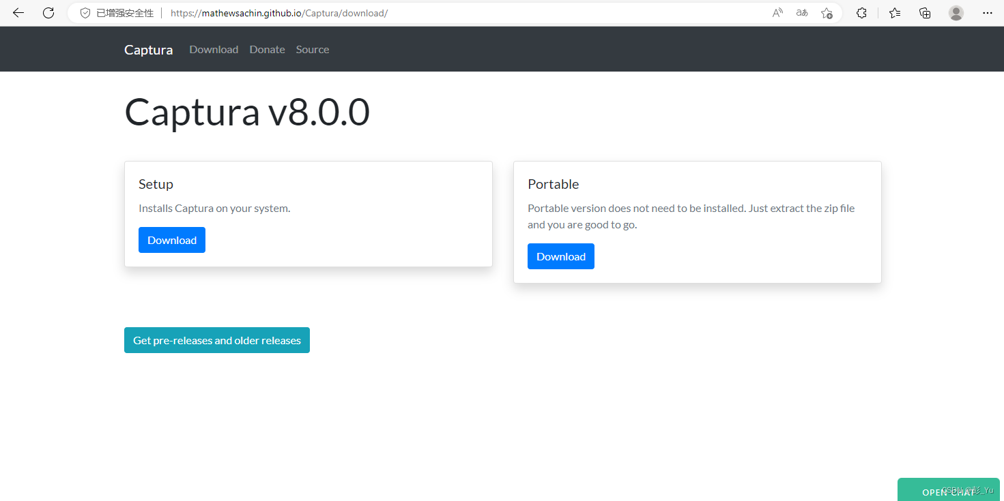Viewport: 1004px width, 501px height.
Task: Open the Source nav item
Action: pyautogui.click(x=313, y=50)
